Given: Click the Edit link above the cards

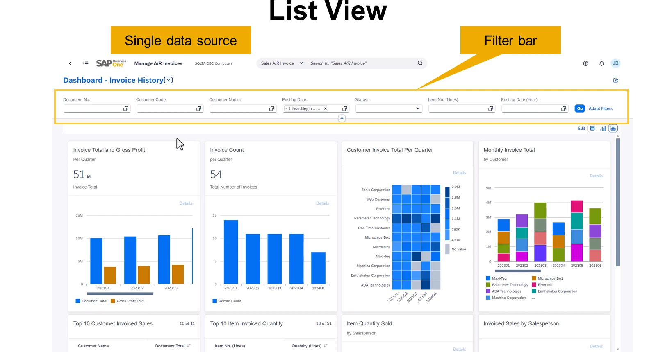Looking at the screenshot, I should pos(581,129).
